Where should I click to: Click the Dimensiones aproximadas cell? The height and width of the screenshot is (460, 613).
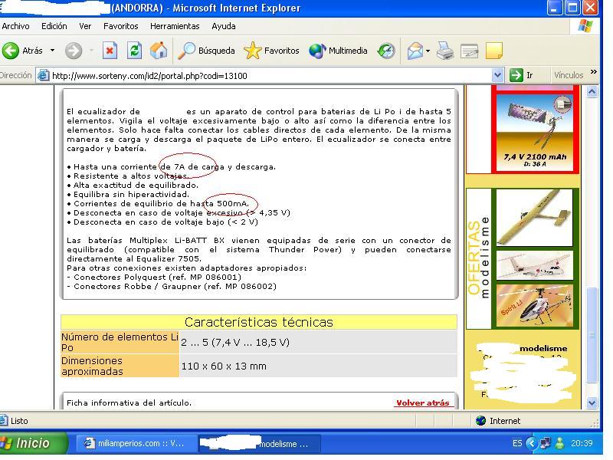click(x=120, y=366)
